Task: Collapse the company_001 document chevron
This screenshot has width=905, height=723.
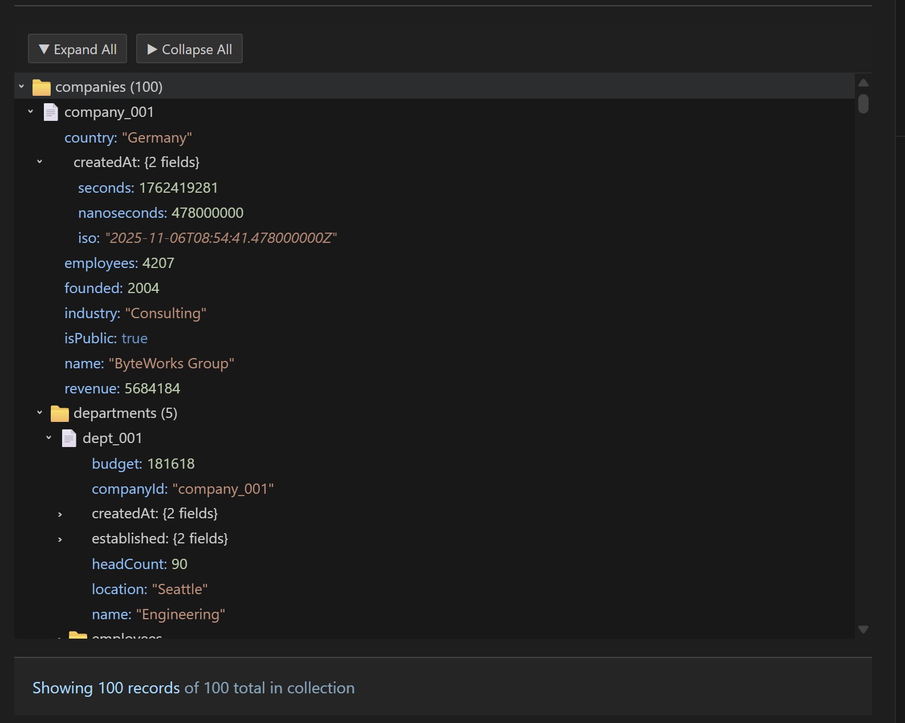Action: pyautogui.click(x=31, y=112)
